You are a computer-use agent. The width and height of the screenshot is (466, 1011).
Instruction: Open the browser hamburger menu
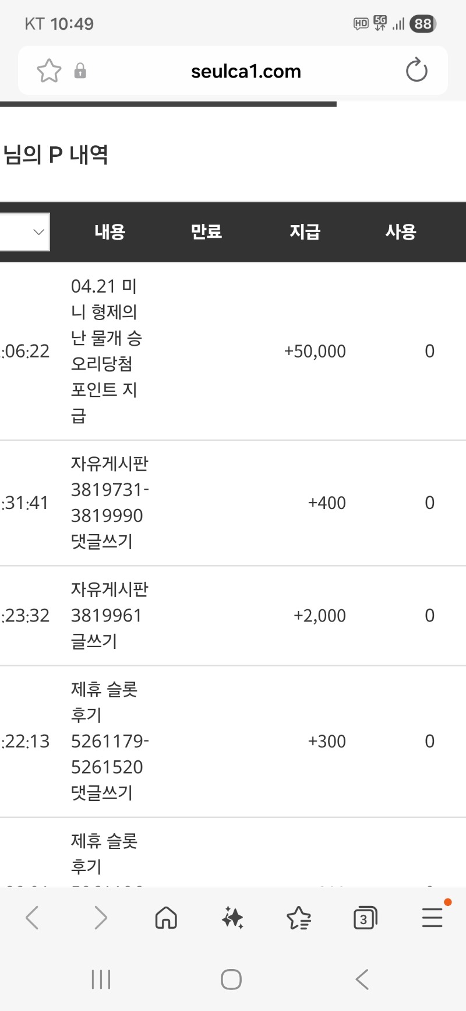[432, 918]
